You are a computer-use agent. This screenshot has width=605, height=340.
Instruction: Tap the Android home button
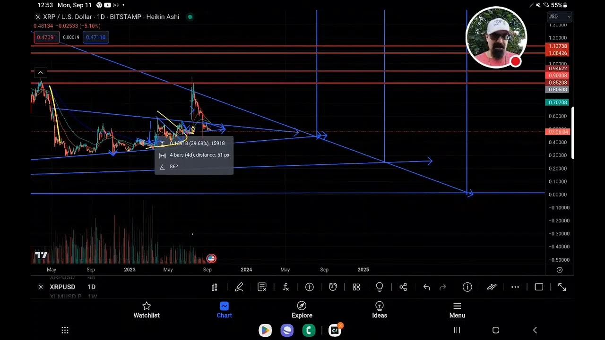[496, 330]
